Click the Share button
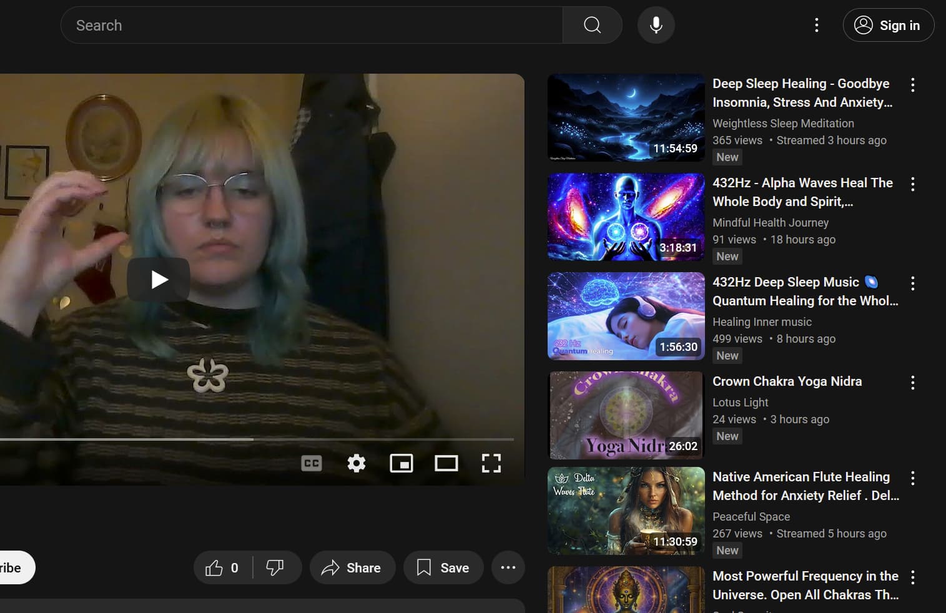 pyautogui.click(x=352, y=567)
